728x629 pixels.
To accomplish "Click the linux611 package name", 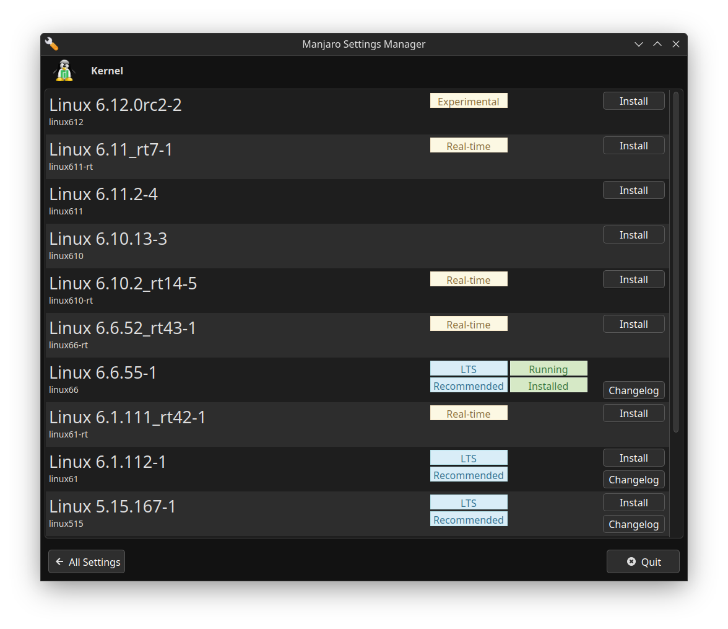I will pos(66,211).
